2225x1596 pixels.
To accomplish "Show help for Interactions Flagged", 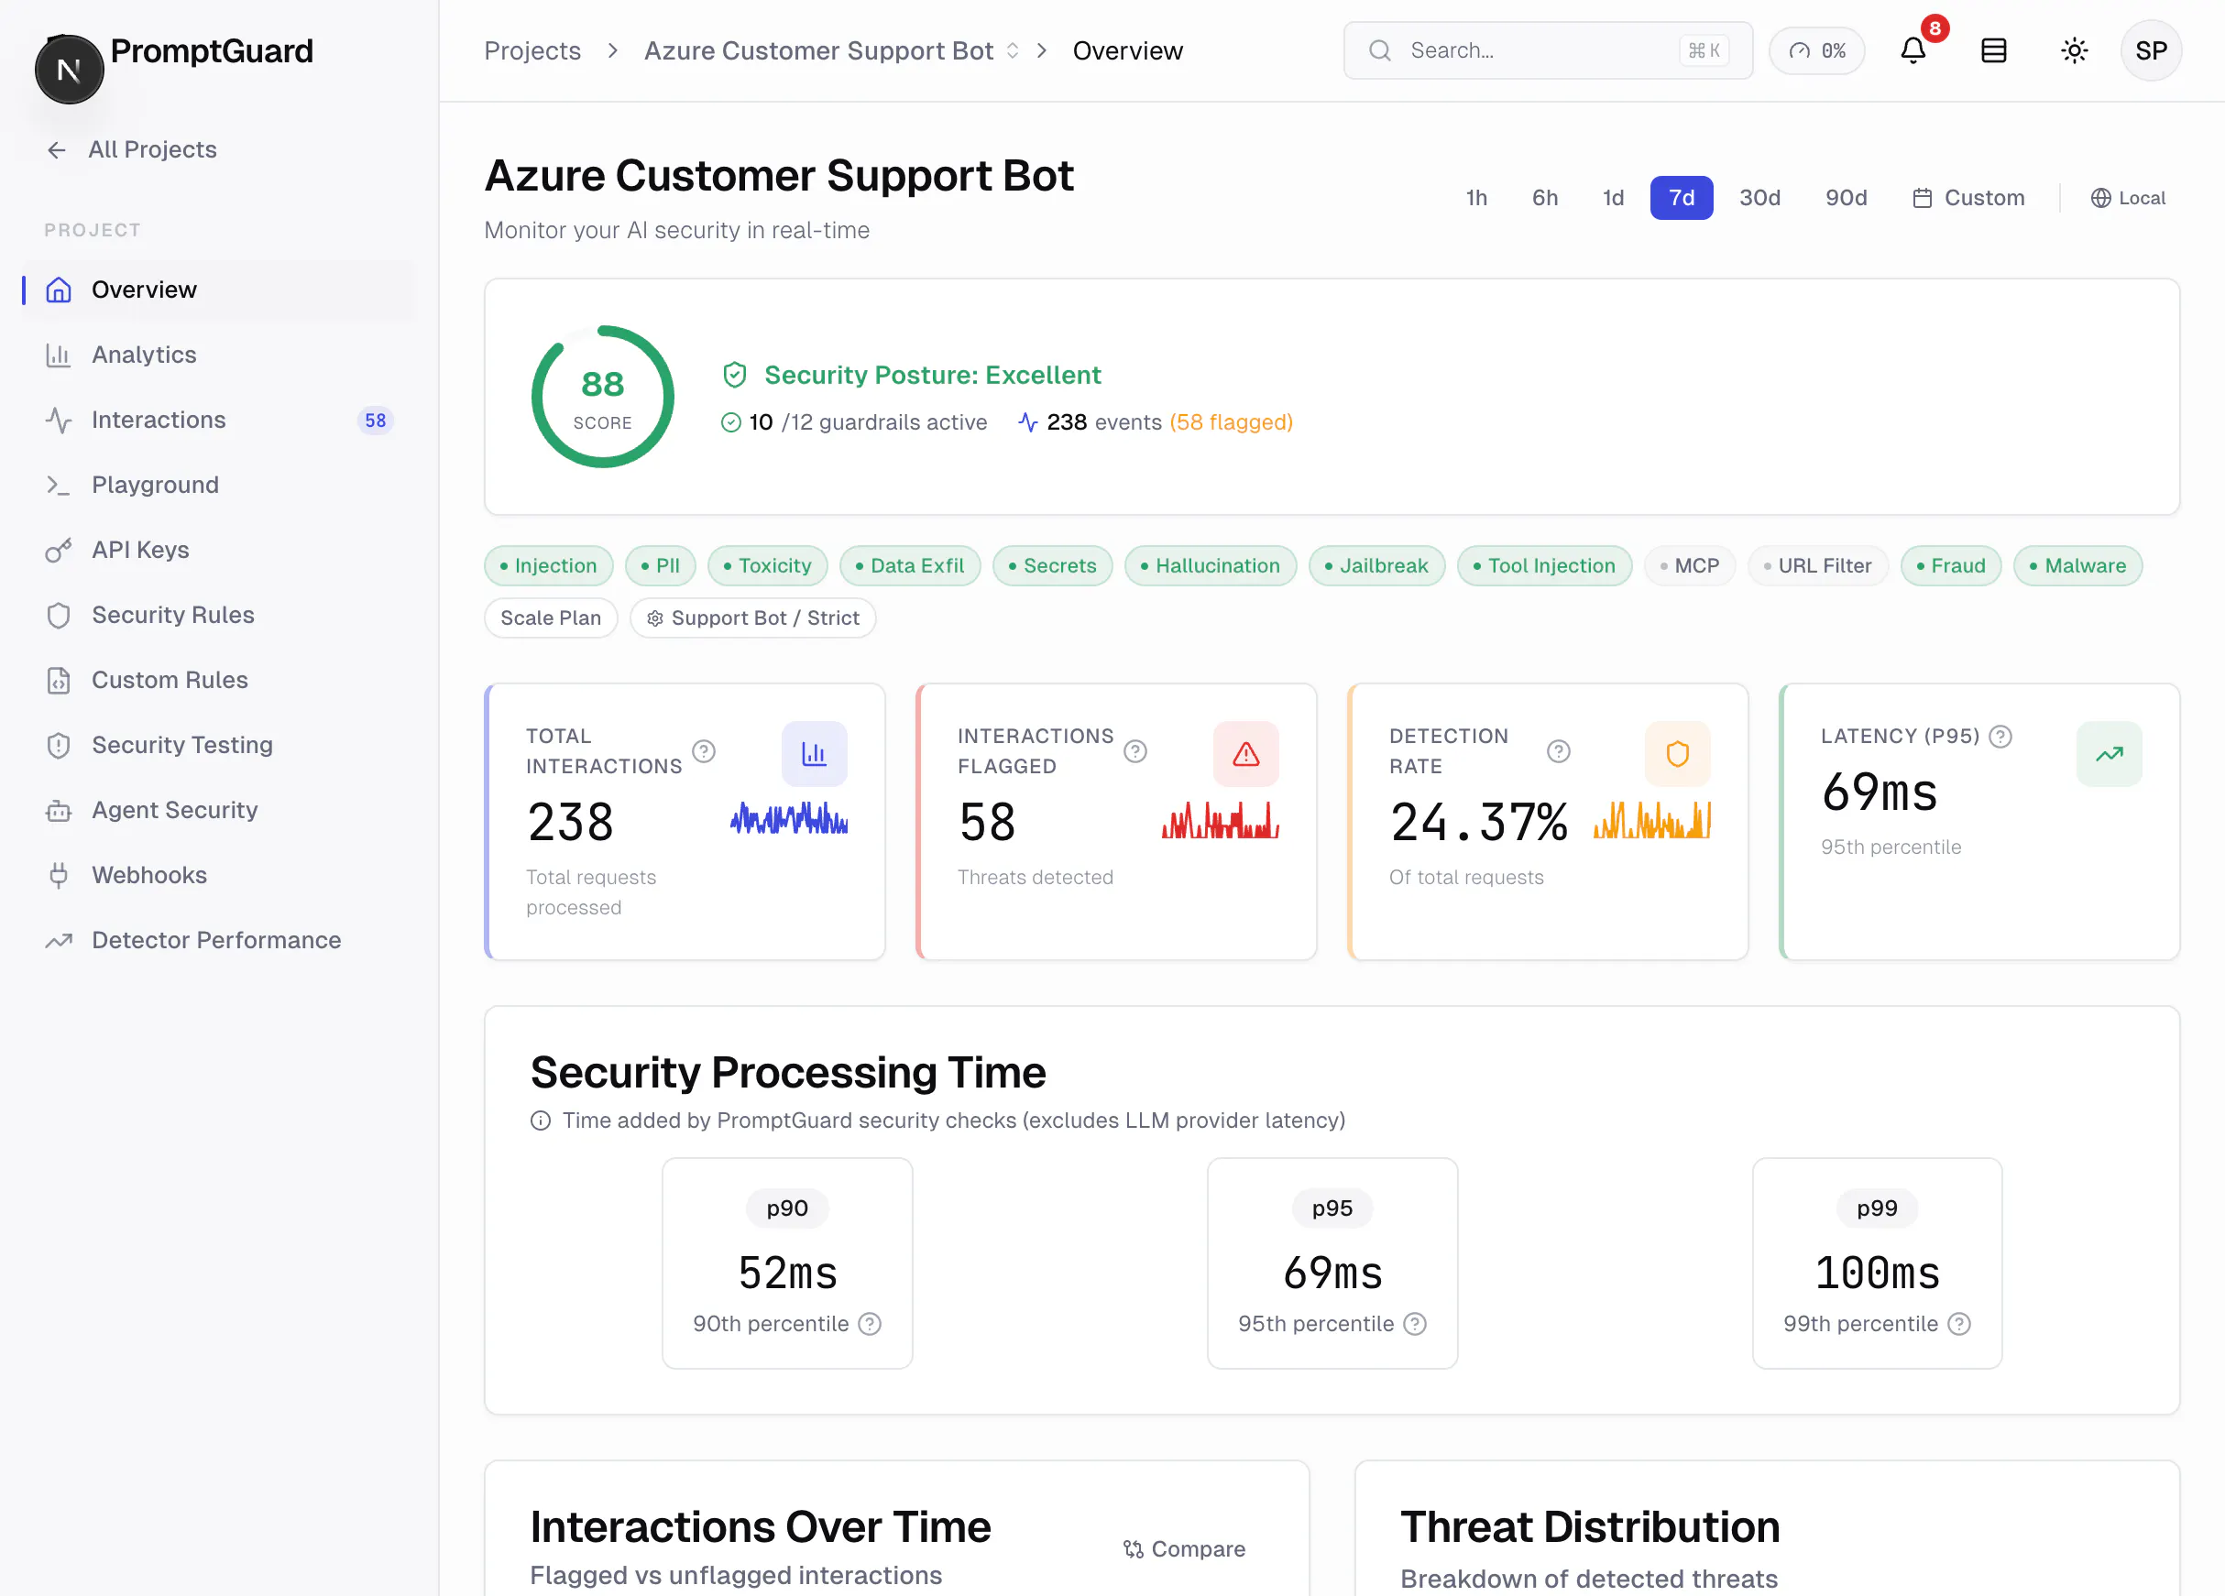I will pyautogui.click(x=1135, y=750).
